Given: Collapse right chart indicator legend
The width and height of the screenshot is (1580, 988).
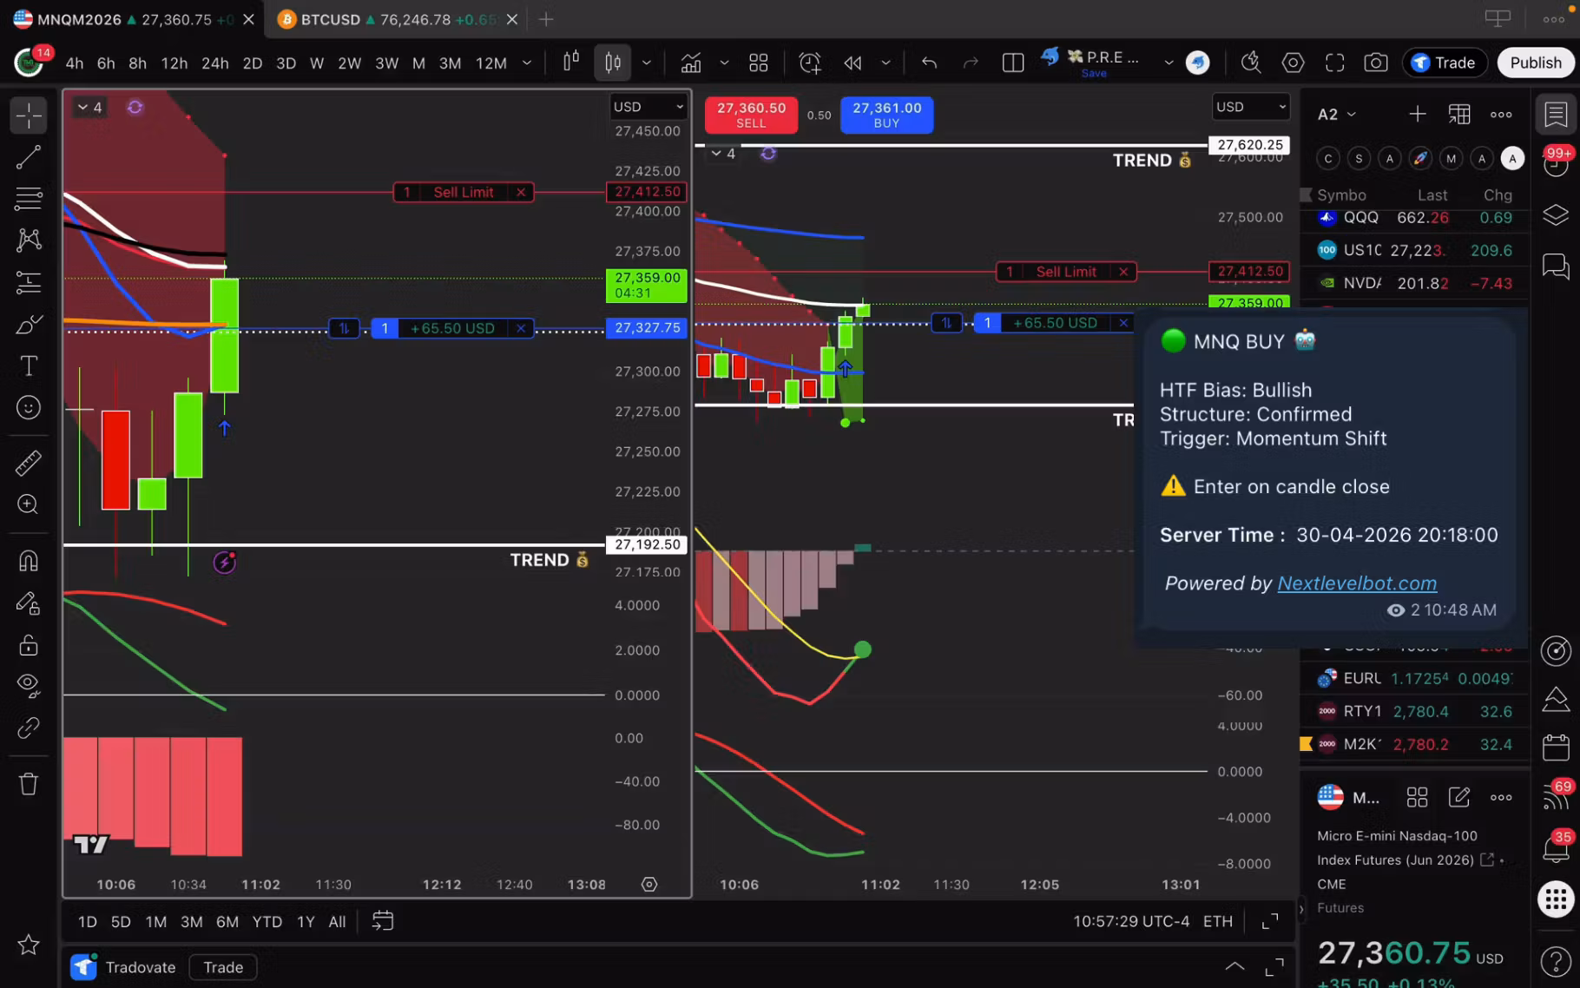Looking at the screenshot, I should click(723, 154).
